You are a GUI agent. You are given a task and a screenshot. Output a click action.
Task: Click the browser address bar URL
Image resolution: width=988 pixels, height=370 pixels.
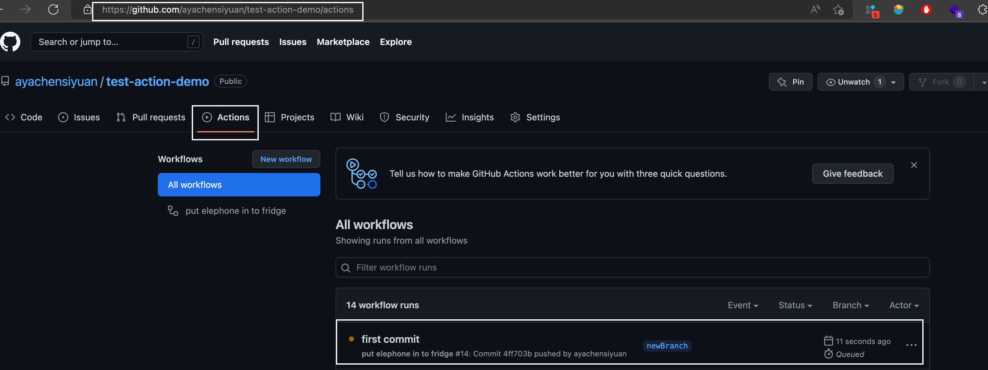point(227,10)
